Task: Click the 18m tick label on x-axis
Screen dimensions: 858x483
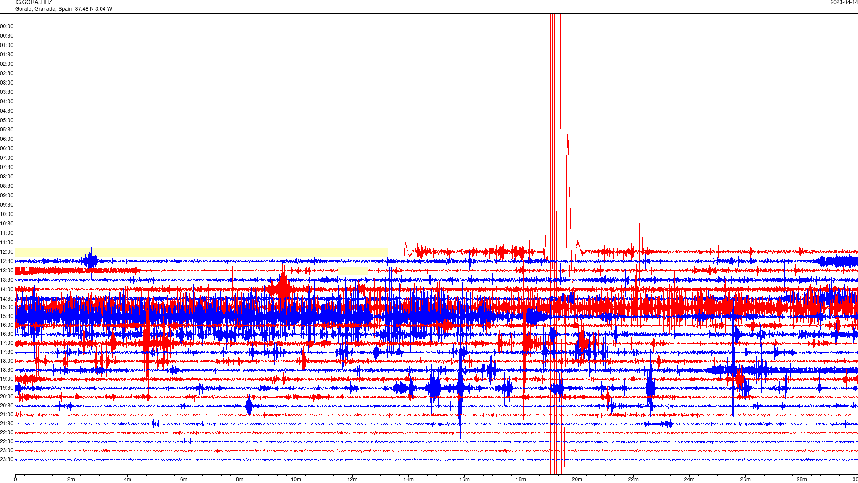Action: tap(521, 479)
